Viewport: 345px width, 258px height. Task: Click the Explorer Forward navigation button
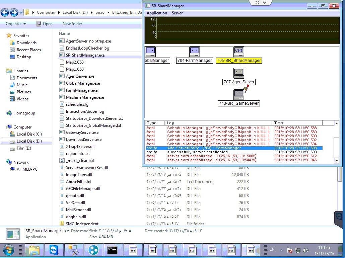tap(14, 12)
